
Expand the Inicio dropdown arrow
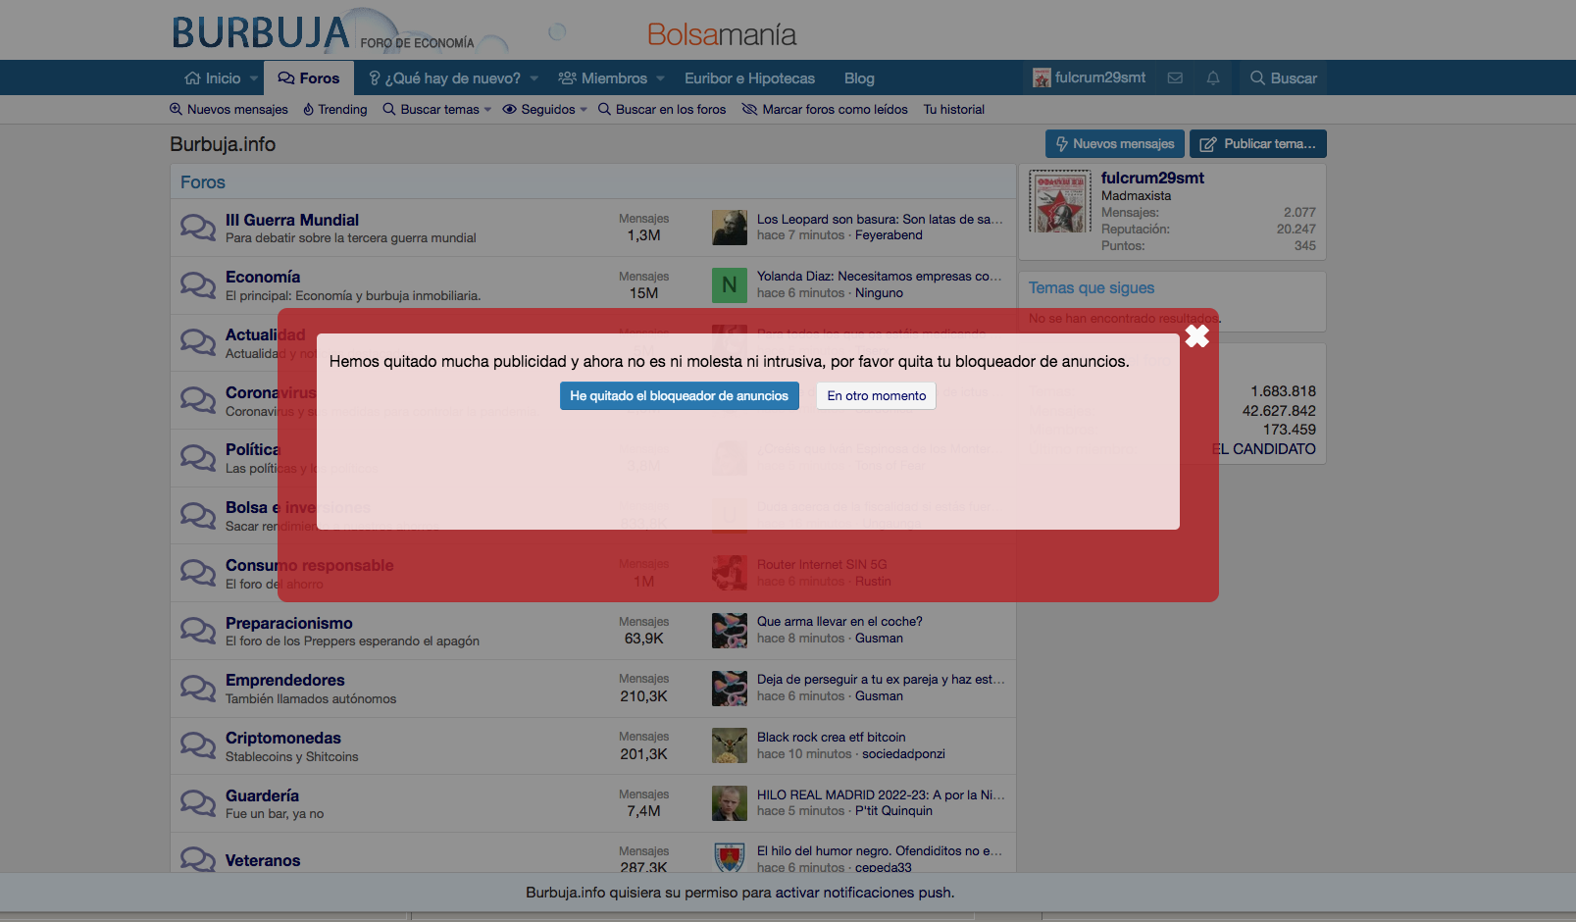point(252,77)
